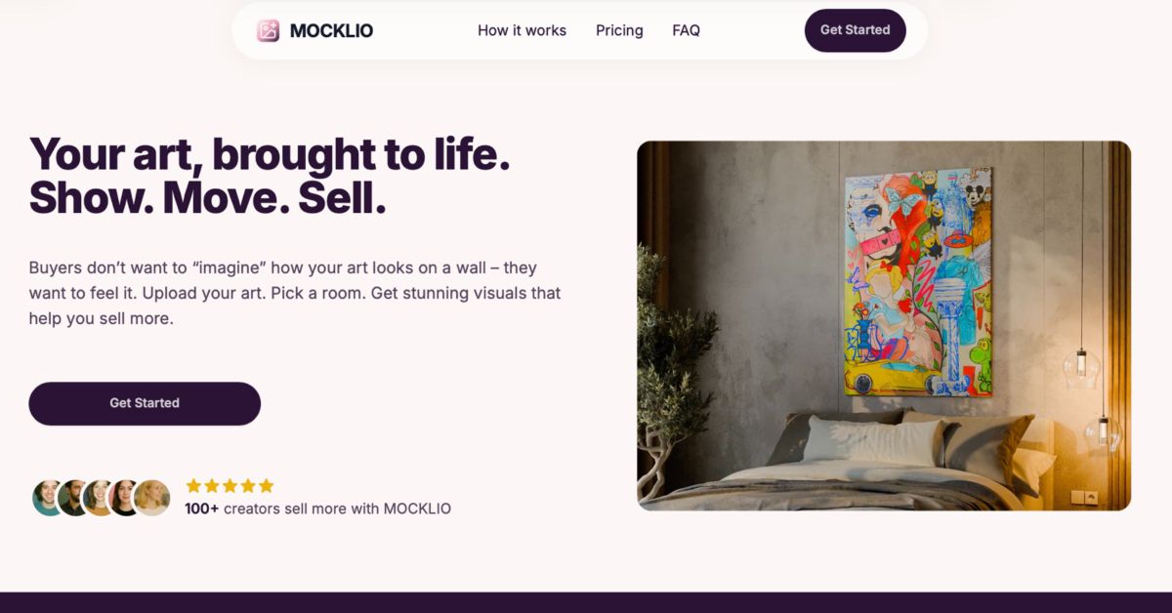Open the Pricing page
Screen dimensions: 1172x613
tap(619, 30)
